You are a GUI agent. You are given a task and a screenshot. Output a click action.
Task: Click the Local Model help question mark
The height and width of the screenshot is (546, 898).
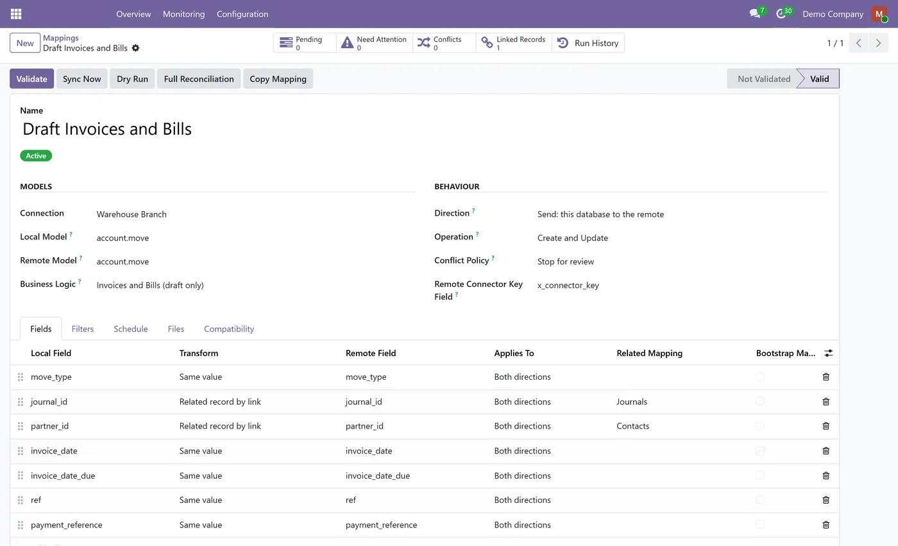[x=71, y=234]
